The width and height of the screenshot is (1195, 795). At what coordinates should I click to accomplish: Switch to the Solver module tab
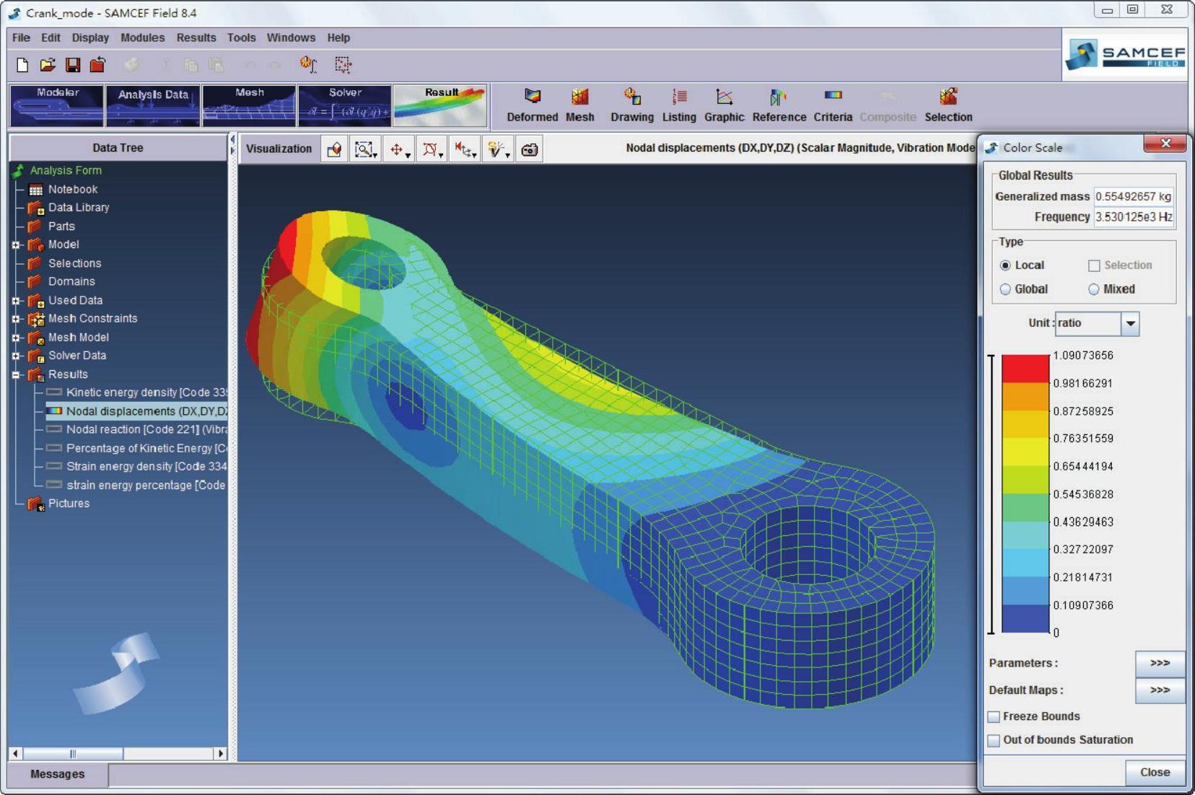click(x=345, y=105)
